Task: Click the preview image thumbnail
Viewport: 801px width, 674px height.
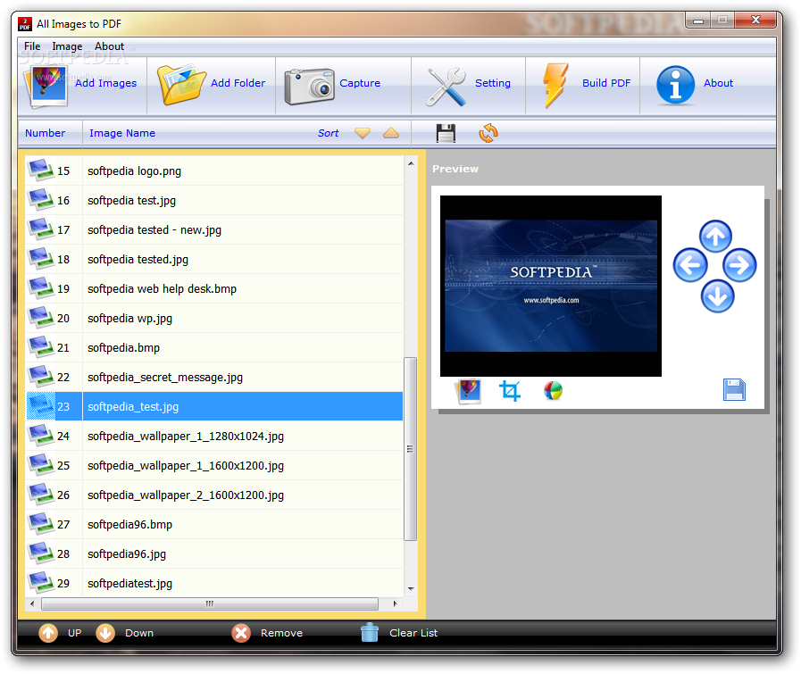Action: click(x=551, y=286)
